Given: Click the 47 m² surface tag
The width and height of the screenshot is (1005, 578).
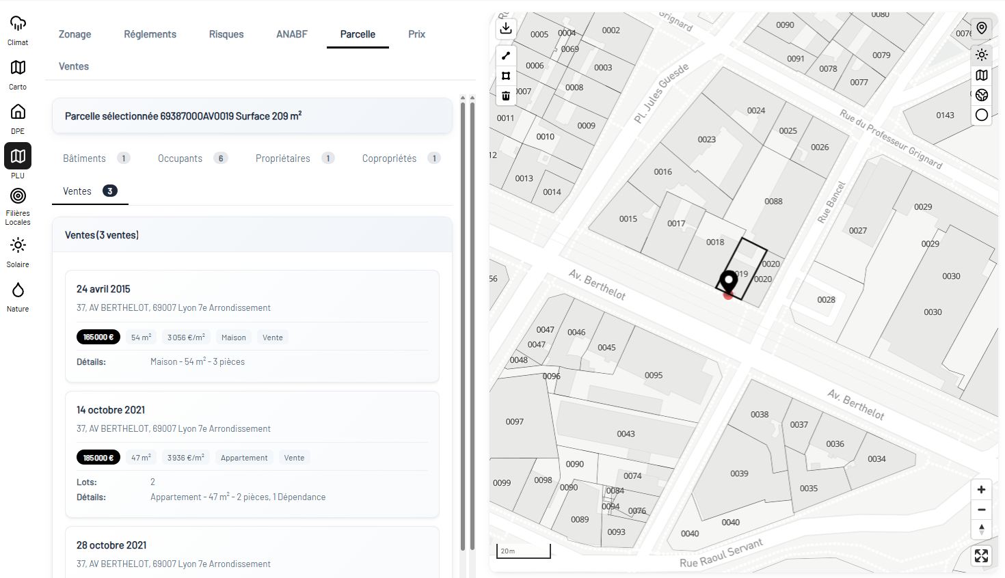Looking at the screenshot, I should (142, 458).
